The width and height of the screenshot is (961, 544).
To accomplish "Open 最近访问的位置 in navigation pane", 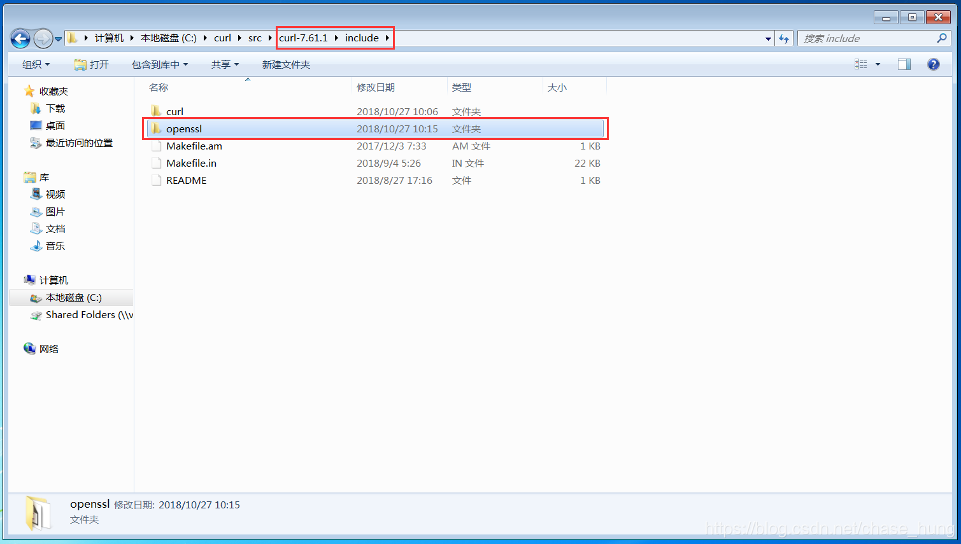I will [x=79, y=143].
